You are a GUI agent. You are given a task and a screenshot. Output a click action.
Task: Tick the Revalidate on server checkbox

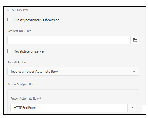pyautogui.click(x=9, y=51)
